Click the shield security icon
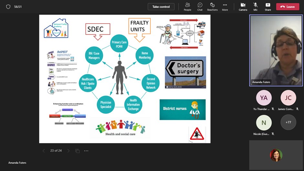 pyautogui.click(x=8, y=7)
